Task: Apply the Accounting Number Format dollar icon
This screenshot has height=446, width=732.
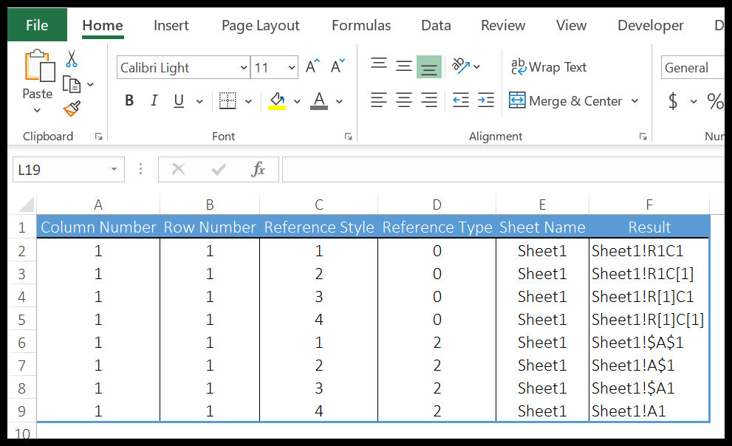Action: 674,101
